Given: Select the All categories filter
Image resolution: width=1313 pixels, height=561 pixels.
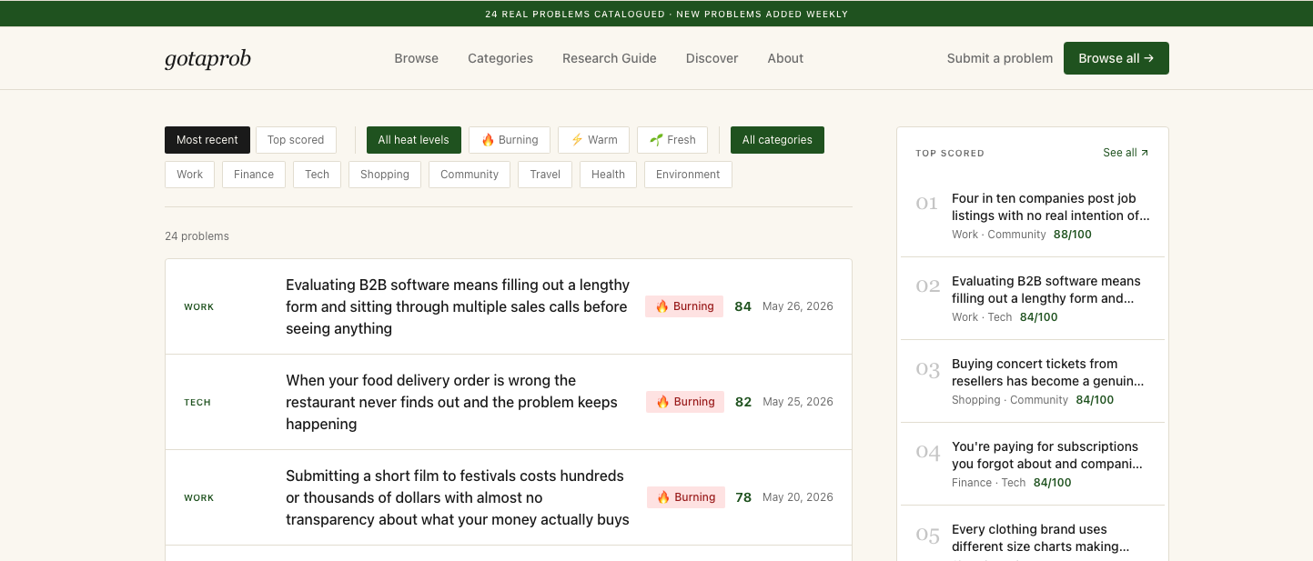Looking at the screenshot, I should click(x=777, y=140).
